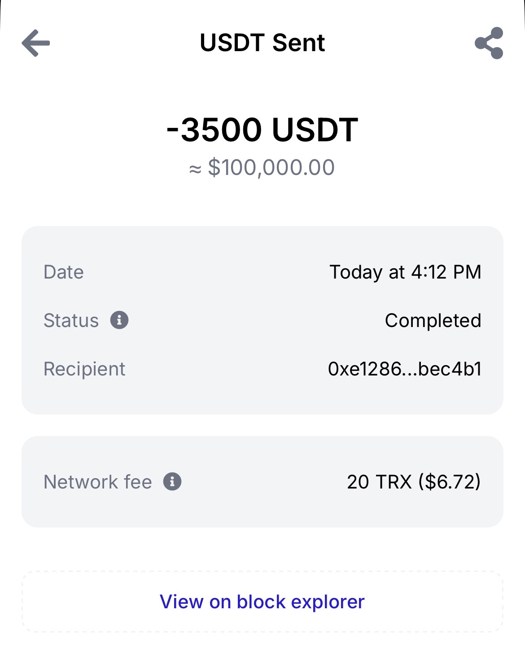Click the 'Network fee' label
Screen dimensions: 525x663
tap(98, 482)
